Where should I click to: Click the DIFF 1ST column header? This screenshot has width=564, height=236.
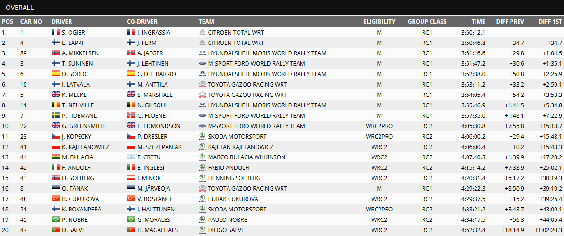[x=550, y=22]
